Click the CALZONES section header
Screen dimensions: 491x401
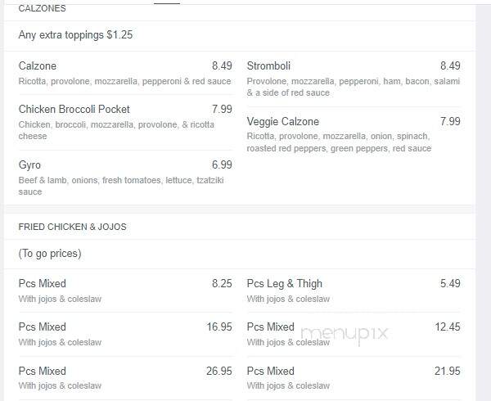(x=42, y=8)
